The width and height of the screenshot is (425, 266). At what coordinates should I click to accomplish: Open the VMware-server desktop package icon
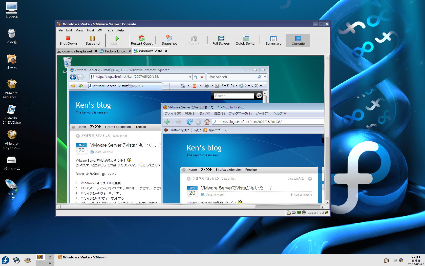[x=12, y=89]
